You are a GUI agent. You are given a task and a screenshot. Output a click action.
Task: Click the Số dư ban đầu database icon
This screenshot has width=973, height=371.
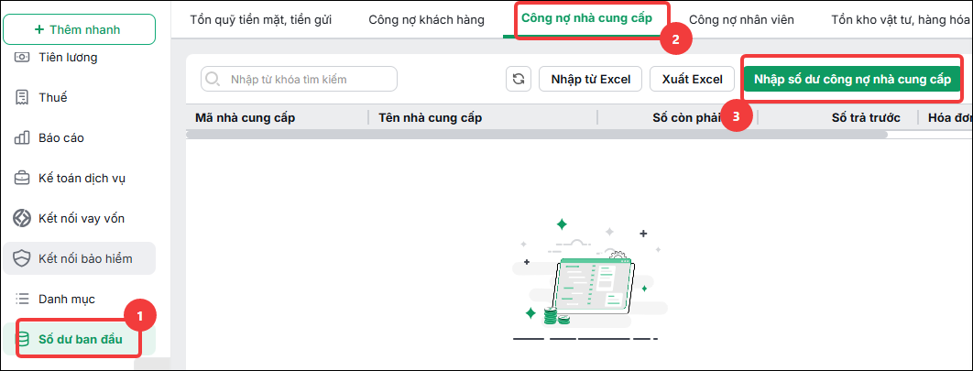tap(23, 339)
